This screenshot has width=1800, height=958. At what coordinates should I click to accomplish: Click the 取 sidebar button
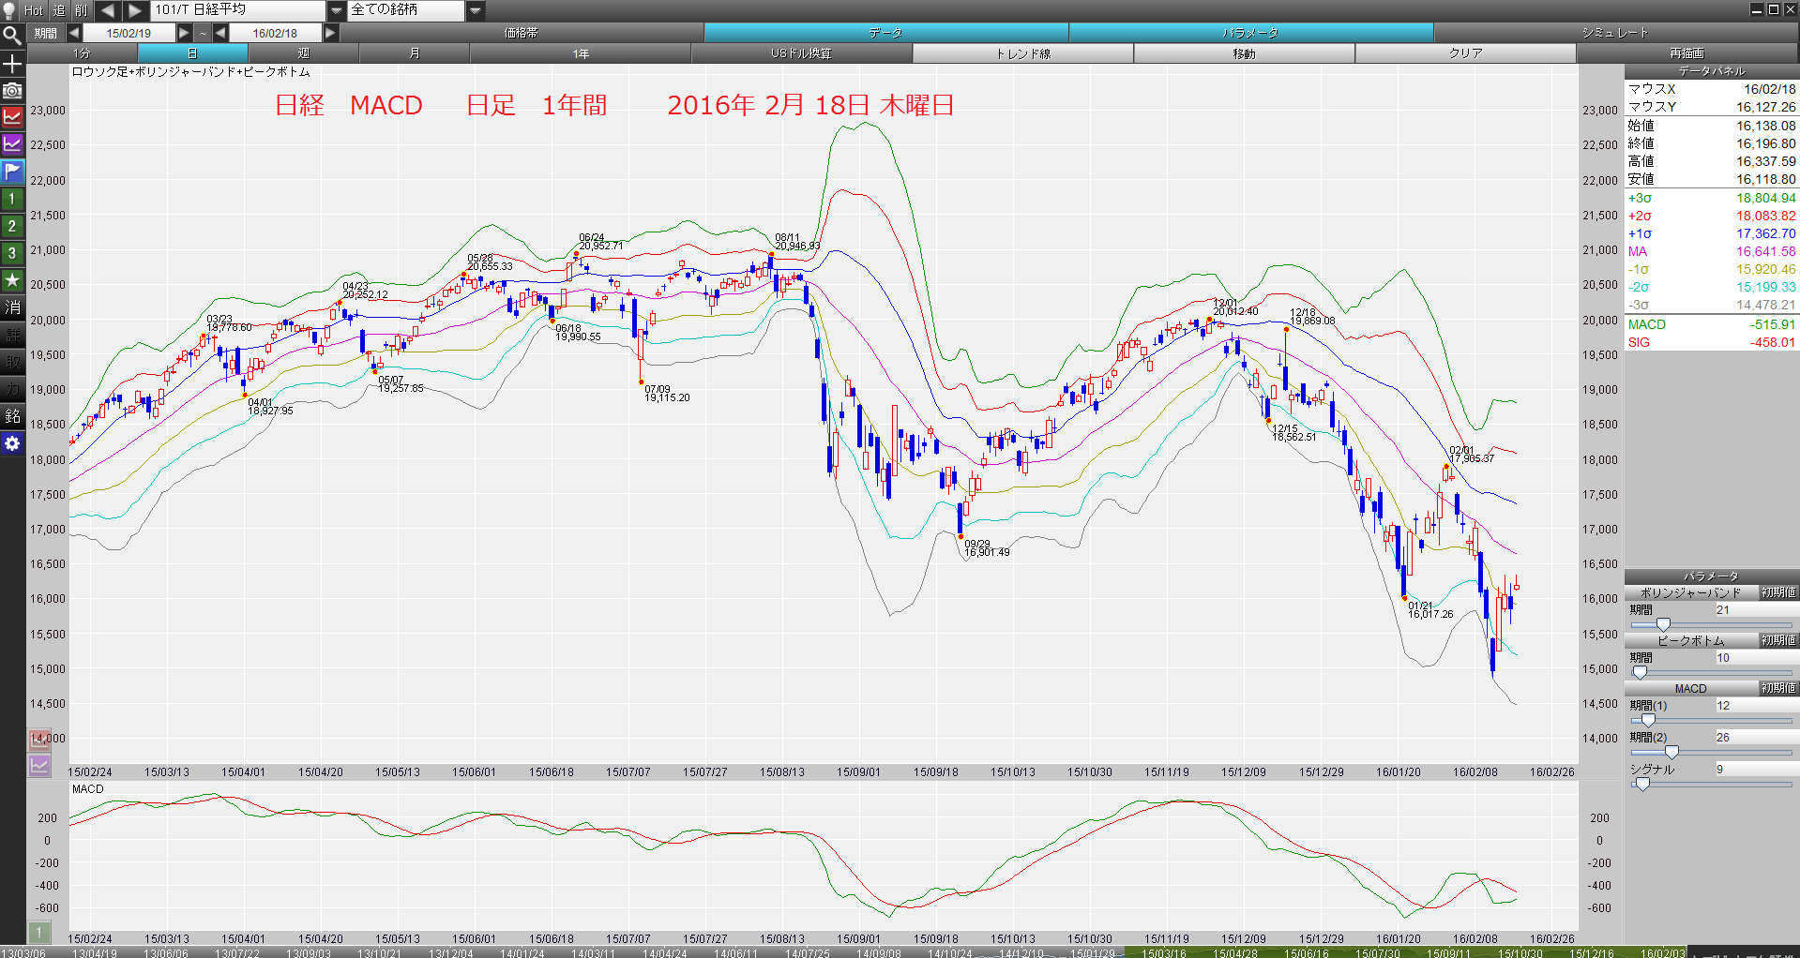(x=12, y=361)
